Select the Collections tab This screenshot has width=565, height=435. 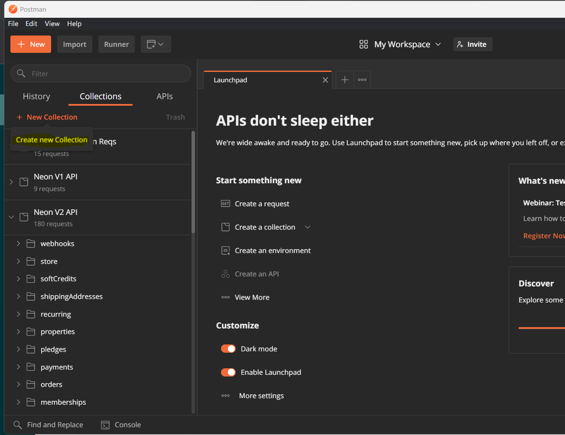[x=101, y=96]
